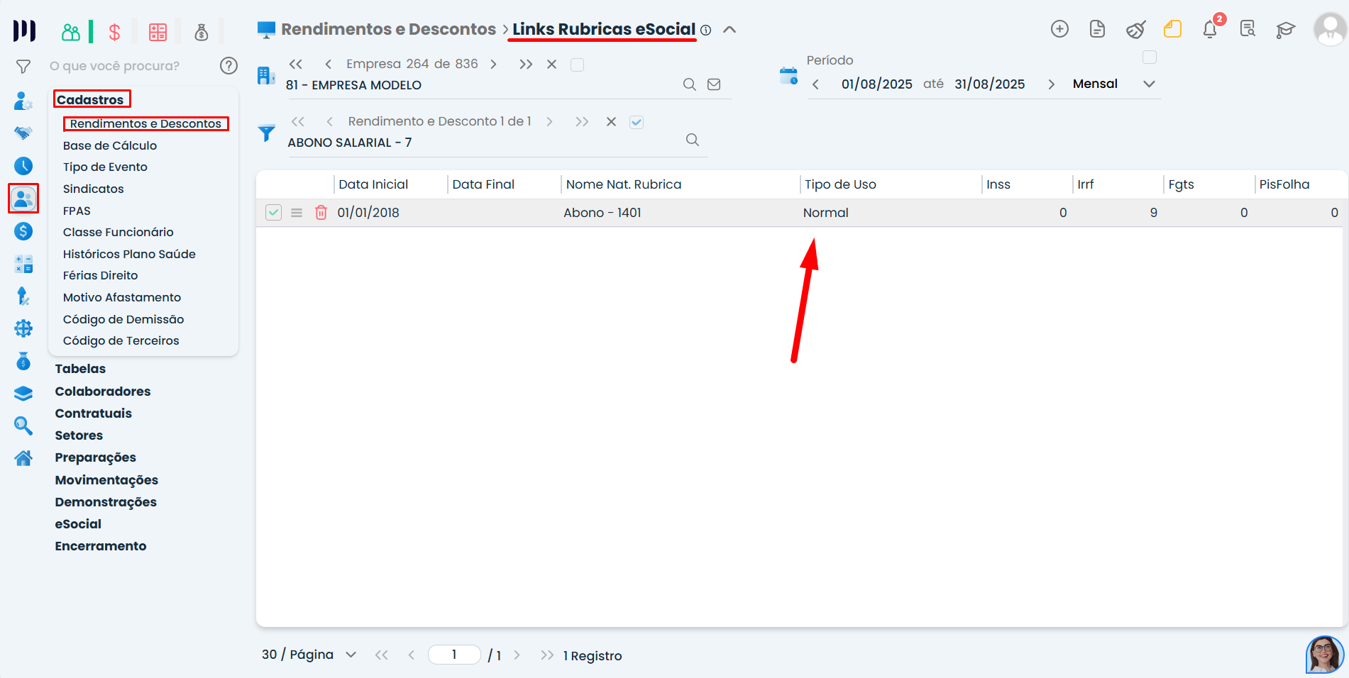Open the money bag module in top bar

(x=202, y=32)
